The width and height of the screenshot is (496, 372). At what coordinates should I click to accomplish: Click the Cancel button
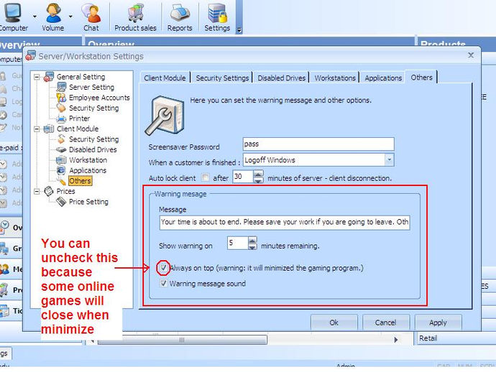[385, 322]
